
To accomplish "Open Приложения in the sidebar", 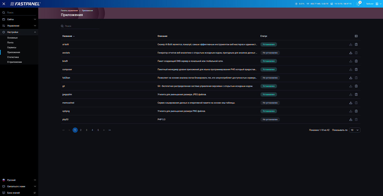I will pos(14,52).
